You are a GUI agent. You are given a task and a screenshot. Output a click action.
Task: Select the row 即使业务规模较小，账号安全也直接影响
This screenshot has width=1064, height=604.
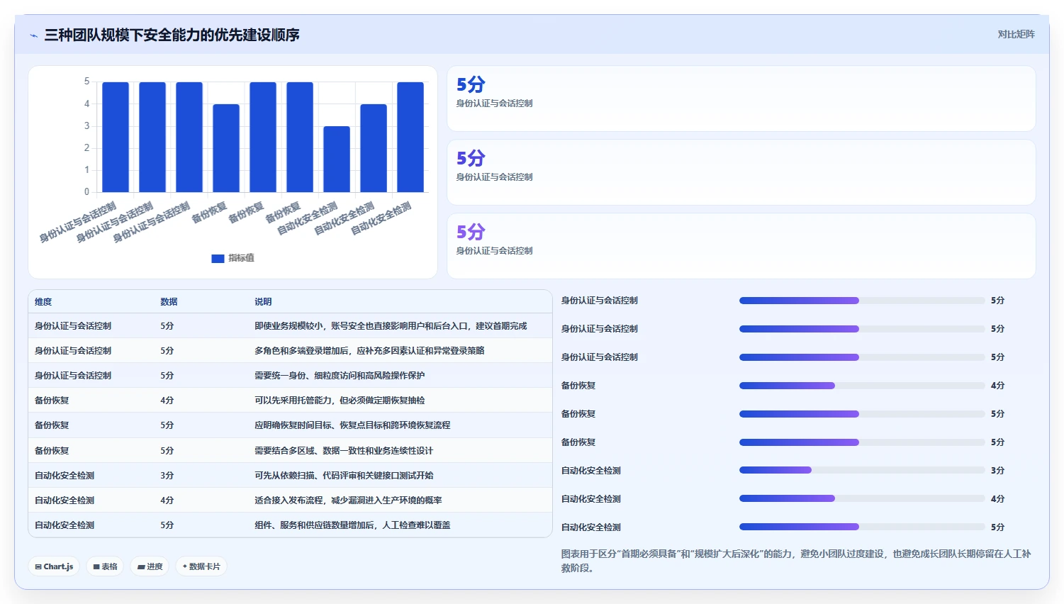[x=290, y=326]
